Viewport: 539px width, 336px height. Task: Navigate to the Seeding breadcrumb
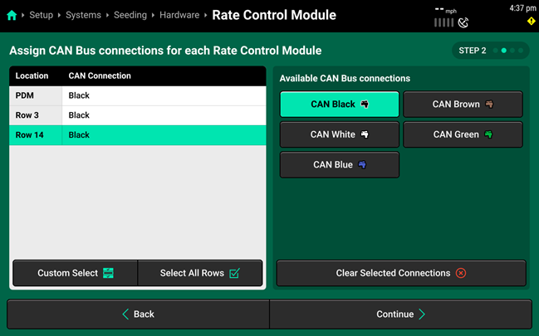click(130, 15)
